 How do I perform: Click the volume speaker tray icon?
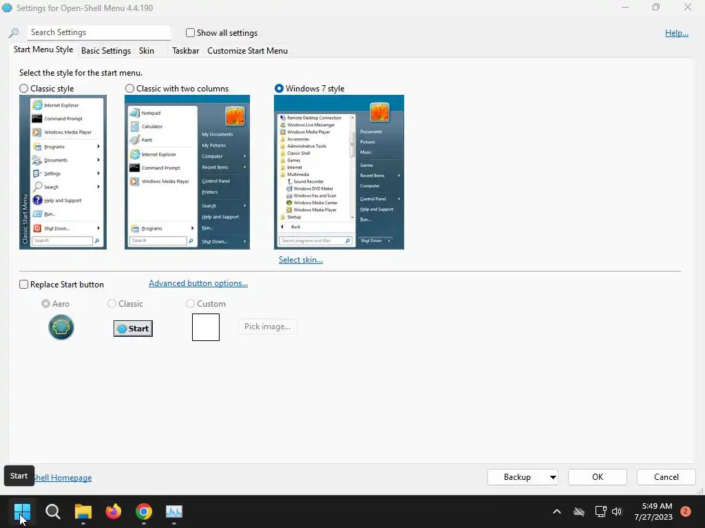pos(617,511)
